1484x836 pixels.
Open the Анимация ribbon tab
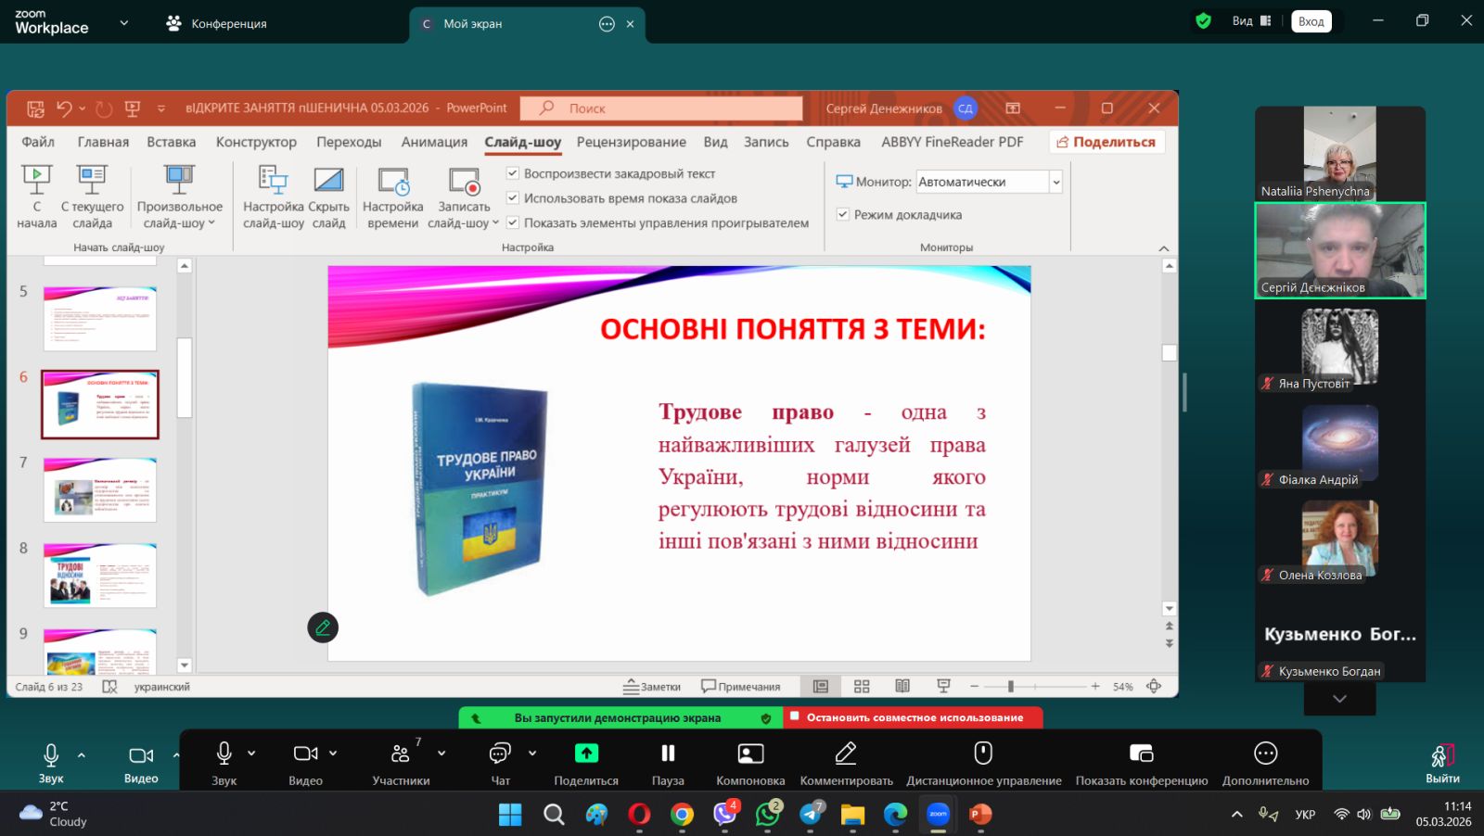(x=434, y=142)
